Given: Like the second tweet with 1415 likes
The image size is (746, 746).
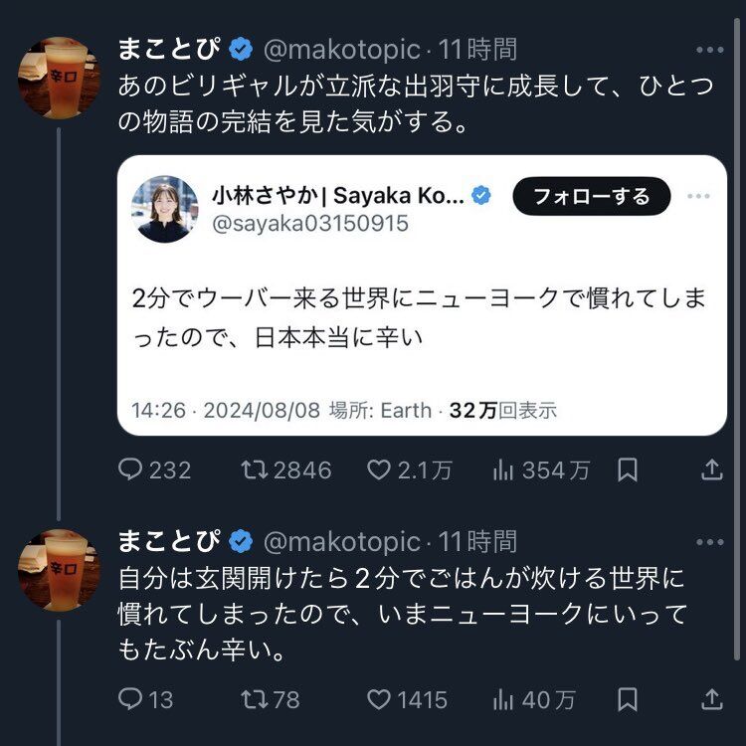Looking at the screenshot, I should [380, 699].
